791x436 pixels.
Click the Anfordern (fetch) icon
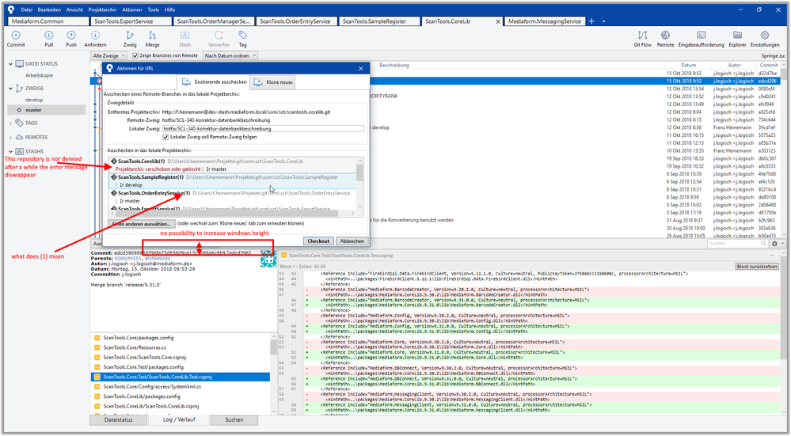(x=95, y=36)
